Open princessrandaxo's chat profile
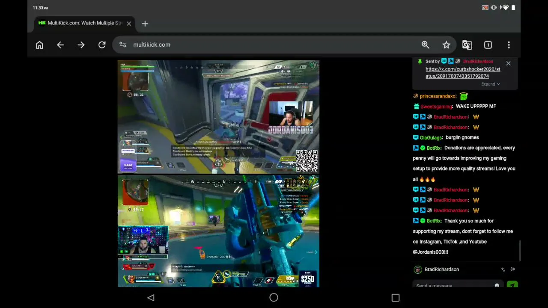Image resolution: width=548 pixels, height=308 pixels. point(438,96)
